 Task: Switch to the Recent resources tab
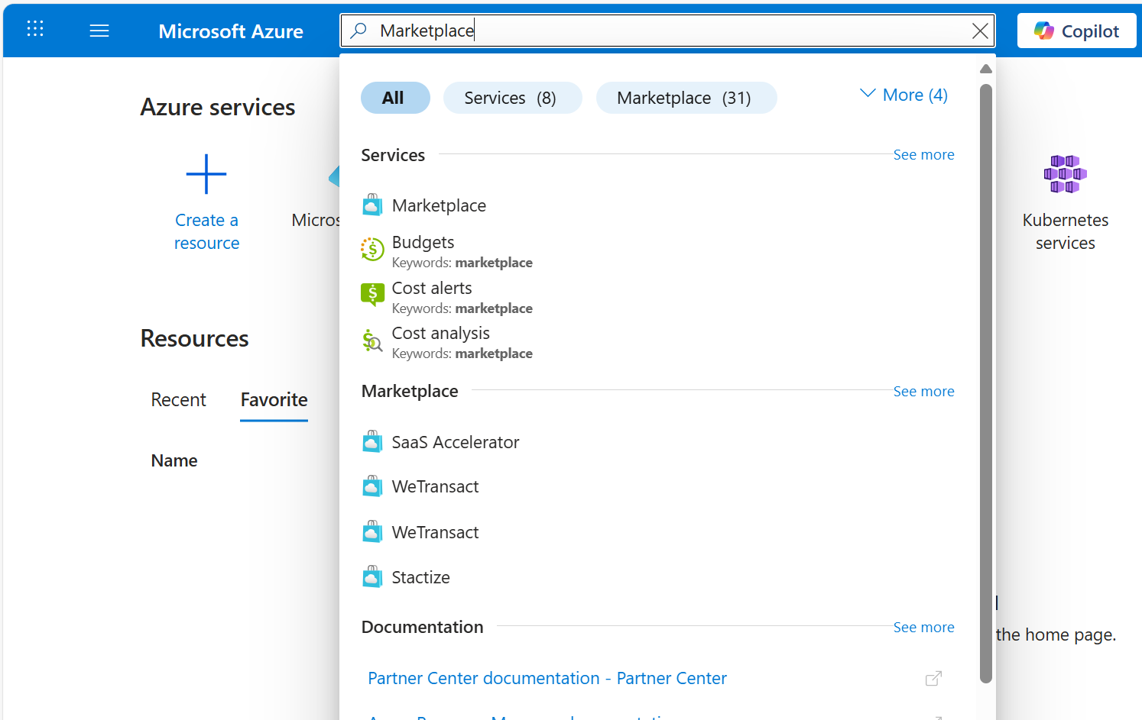point(178,399)
